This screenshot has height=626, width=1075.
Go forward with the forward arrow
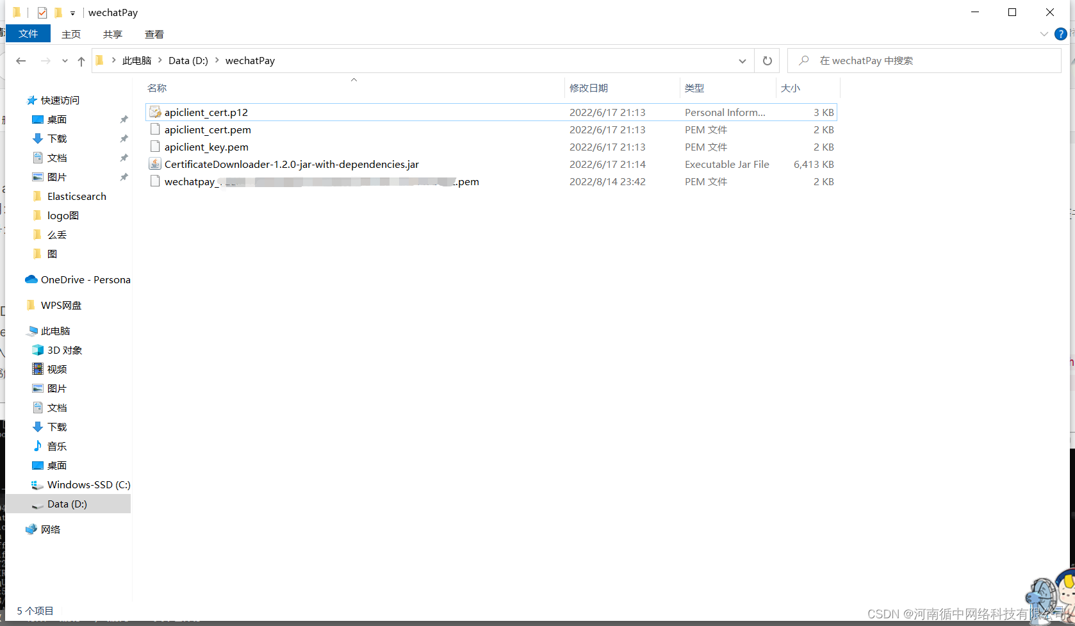coord(45,61)
